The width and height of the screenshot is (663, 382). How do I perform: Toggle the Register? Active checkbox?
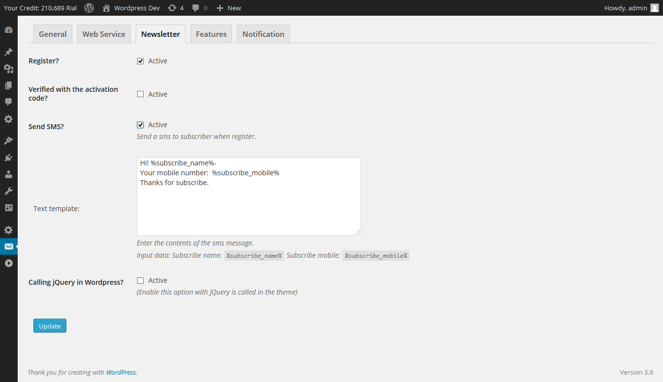[x=140, y=61]
